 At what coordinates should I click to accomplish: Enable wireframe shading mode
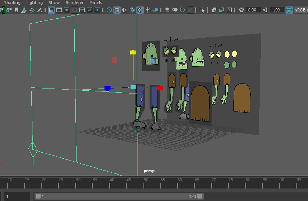click(x=109, y=10)
